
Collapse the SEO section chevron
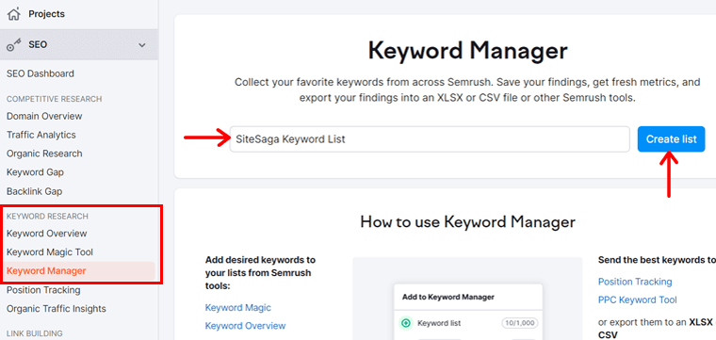click(142, 45)
